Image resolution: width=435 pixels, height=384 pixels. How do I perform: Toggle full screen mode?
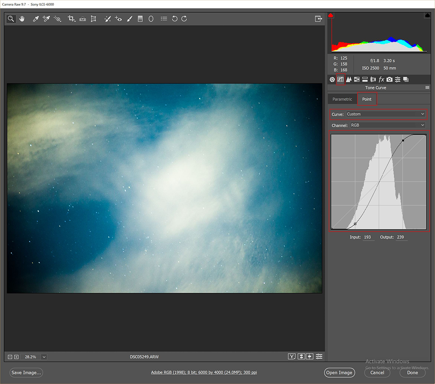(318, 19)
